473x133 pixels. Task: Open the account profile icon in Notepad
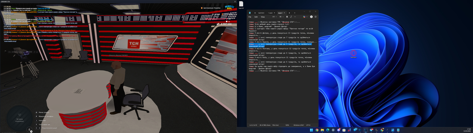[x=311, y=17]
